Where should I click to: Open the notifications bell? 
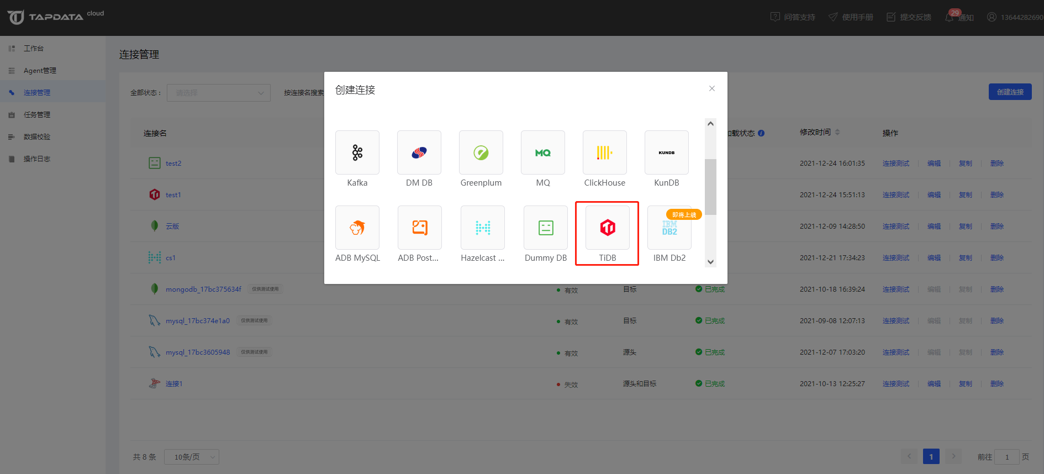point(959,17)
